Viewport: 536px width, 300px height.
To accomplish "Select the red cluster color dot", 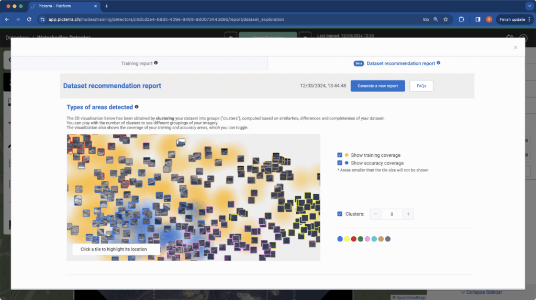I will [353, 239].
